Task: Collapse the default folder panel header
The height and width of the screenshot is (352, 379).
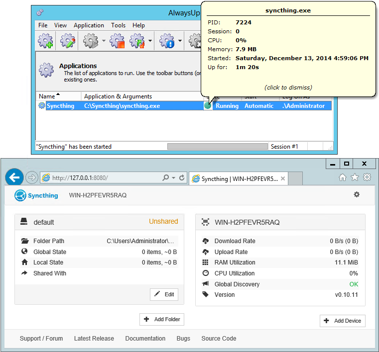Action: (99, 222)
